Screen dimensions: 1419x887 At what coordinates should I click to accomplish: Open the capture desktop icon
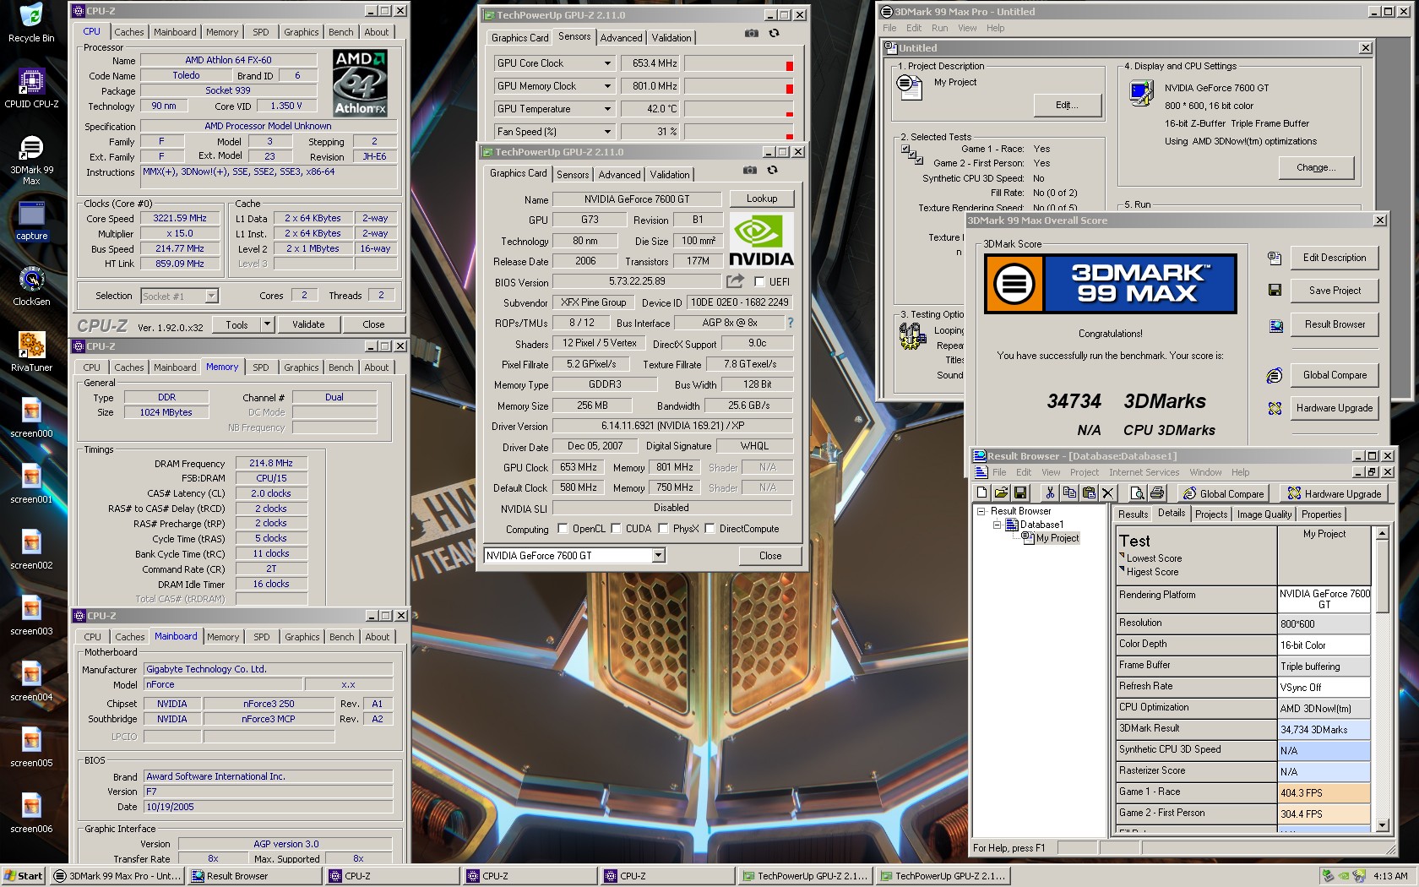[31, 221]
